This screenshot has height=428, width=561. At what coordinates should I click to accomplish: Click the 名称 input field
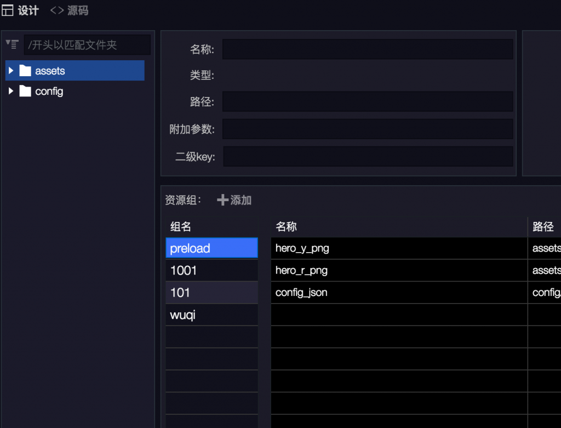point(368,49)
